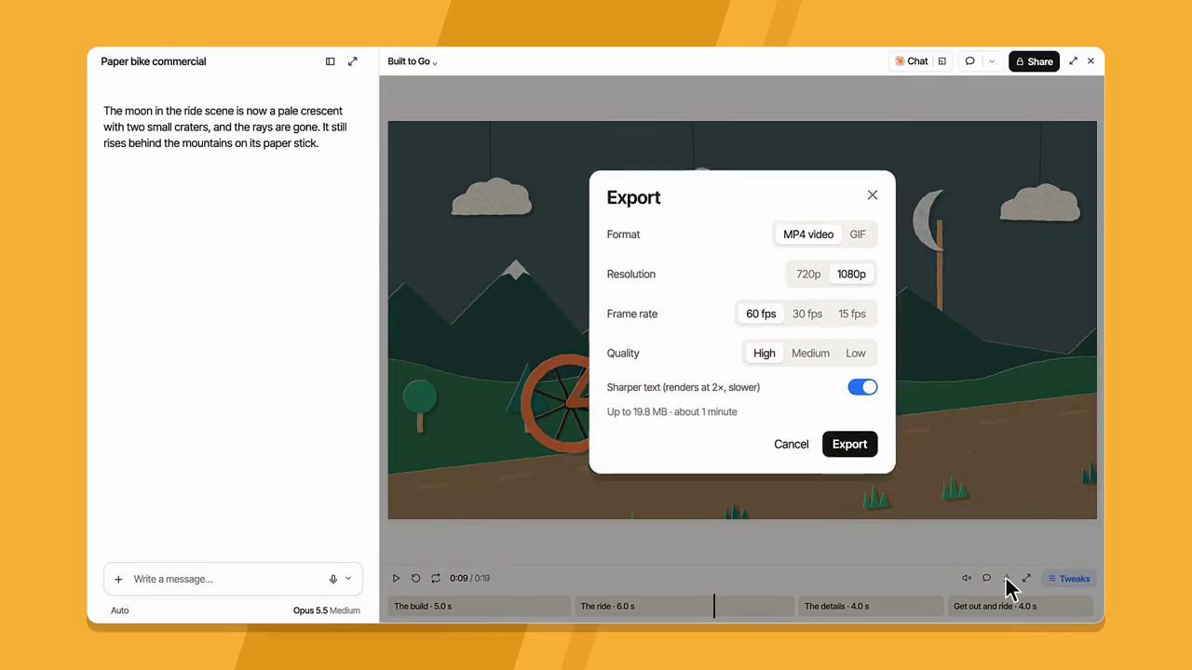The width and height of the screenshot is (1192, 670).
Task: Click the comment bubble in the player controls
Action: [x=986, y=578]
